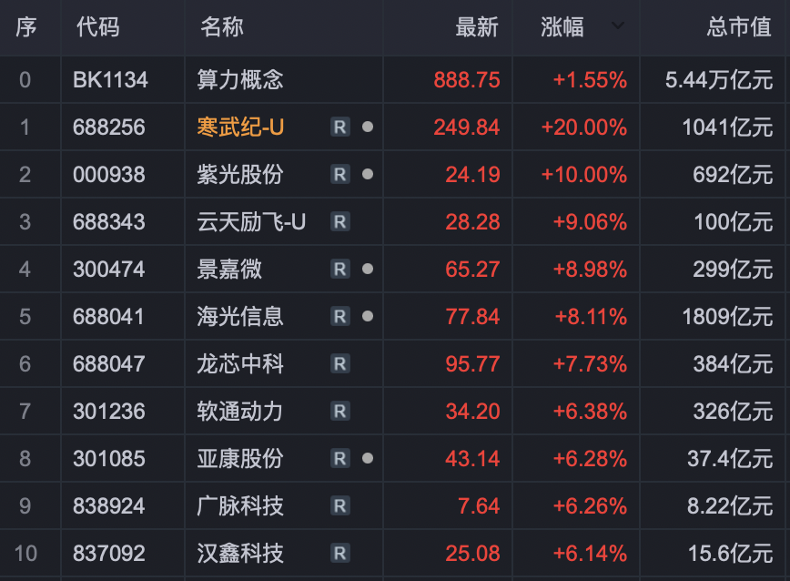Sort by the 总市值 column header

(739, 27)
